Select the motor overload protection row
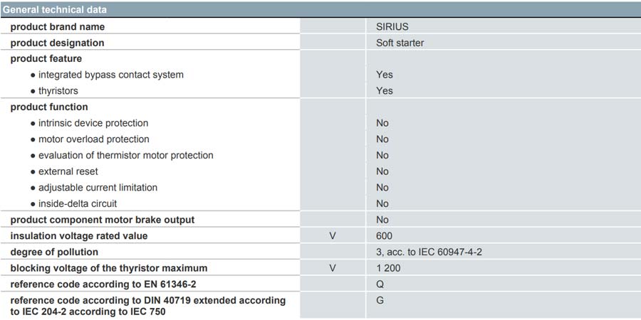The height and width of the screenshot is (320, 641). pyautogui.click(x=320, y=139)
